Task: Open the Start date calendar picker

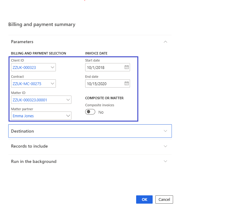Action: (x=127, y=67)
